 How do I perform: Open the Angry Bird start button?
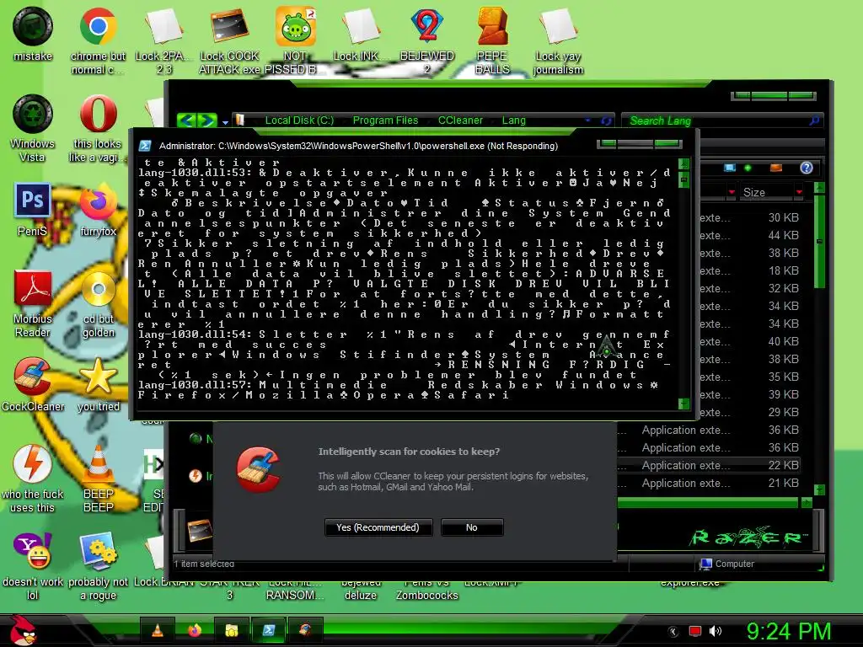pyautogui.click(x=22, y=630)
